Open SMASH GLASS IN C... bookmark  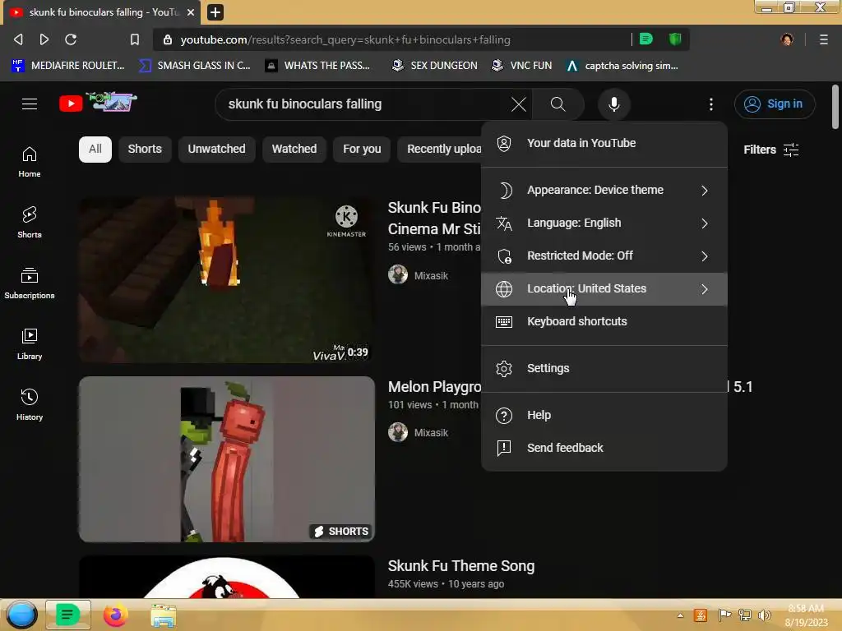point(194,66)
